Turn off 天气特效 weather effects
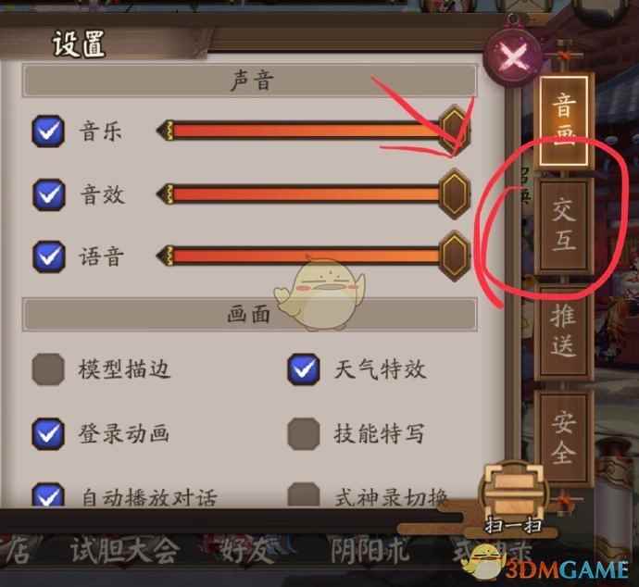 point(304,369)
